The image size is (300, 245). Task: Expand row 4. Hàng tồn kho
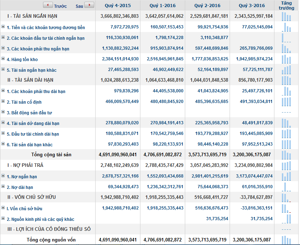(3, 59)
